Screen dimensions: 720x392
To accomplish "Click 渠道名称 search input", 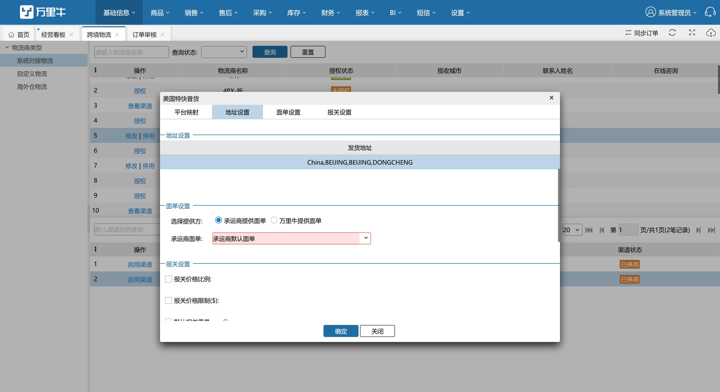I will pyautogui.click(x=127, y=229).
